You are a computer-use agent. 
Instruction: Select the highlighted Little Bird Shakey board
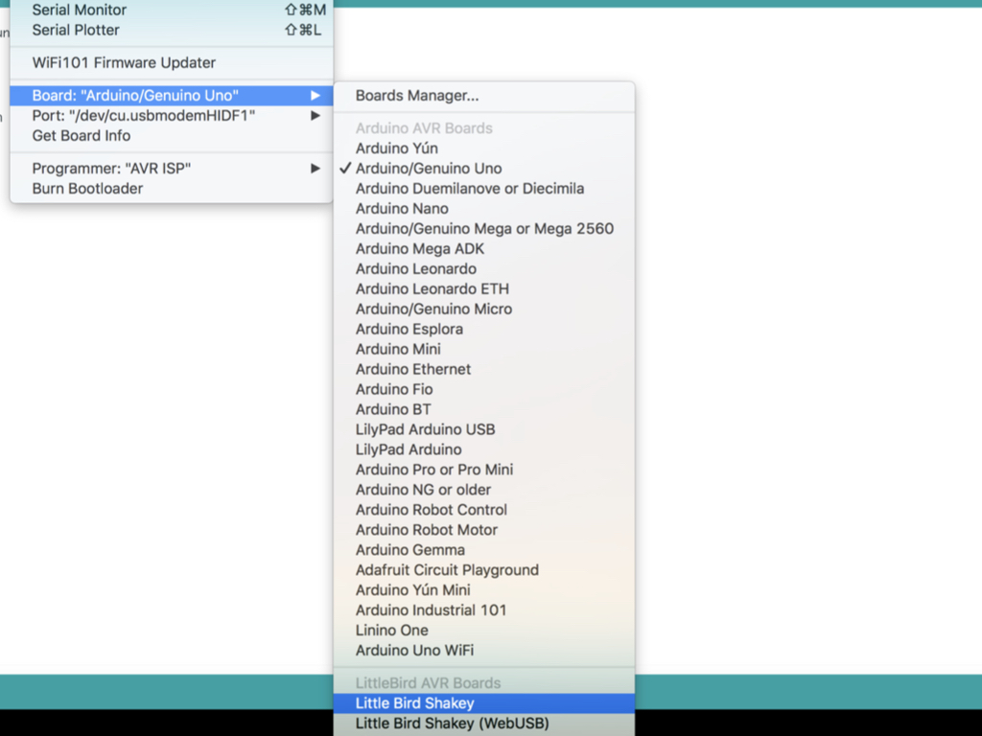(484, 702)
